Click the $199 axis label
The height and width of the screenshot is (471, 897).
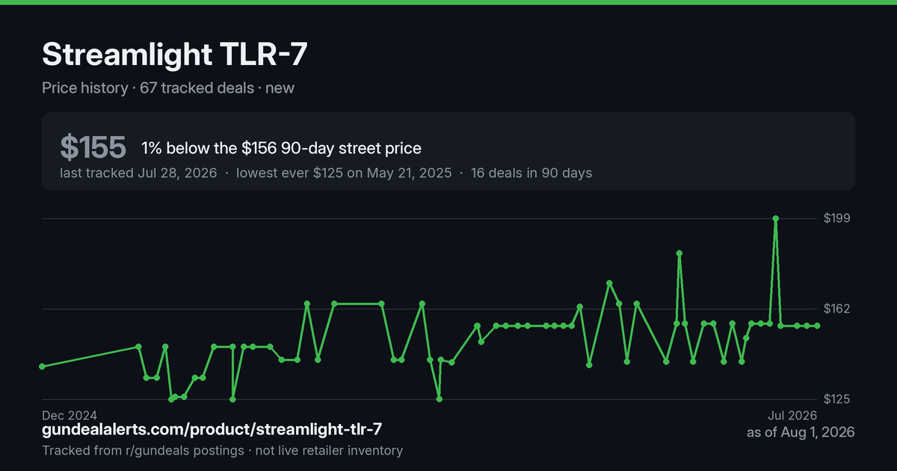838,218
